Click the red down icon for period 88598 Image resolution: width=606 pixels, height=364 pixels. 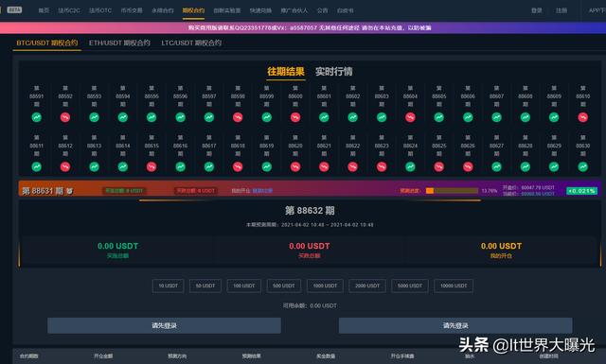tap(238, 117)
